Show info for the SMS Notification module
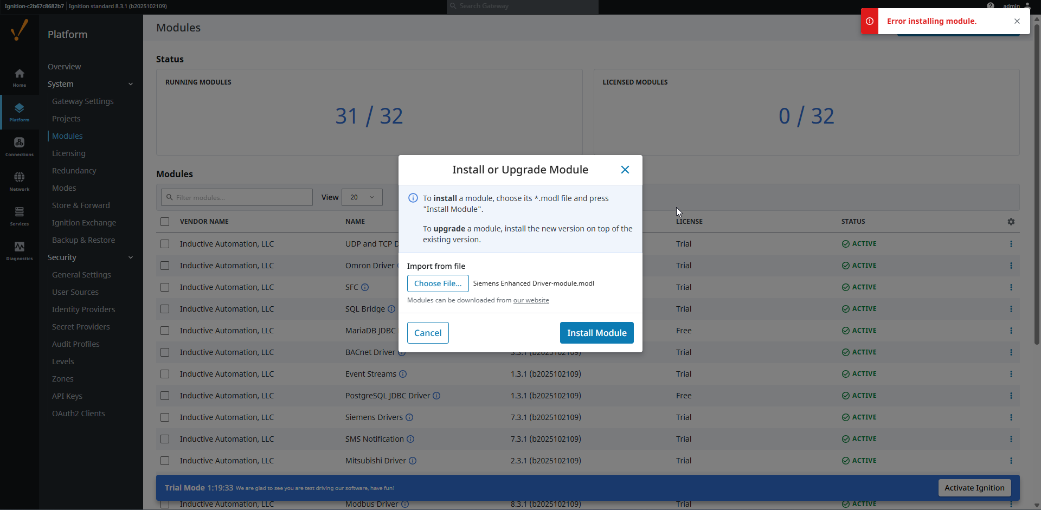The height and width of the screenshot is (510, 1041). [410, 439]
